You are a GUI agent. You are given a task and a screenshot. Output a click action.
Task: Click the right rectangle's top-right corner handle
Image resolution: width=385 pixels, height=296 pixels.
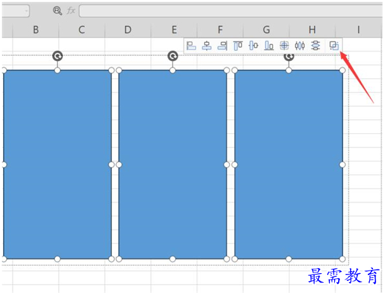[x=343, y=71]
